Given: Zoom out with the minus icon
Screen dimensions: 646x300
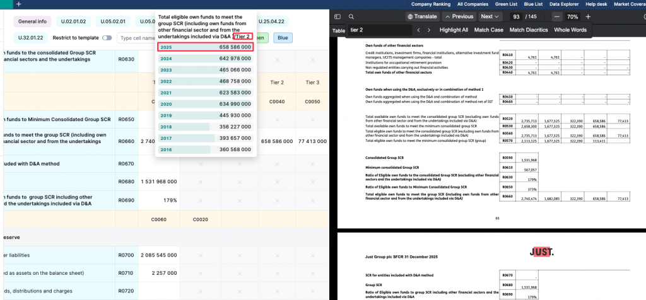Looking at the screenshot, I should (557, 16).
